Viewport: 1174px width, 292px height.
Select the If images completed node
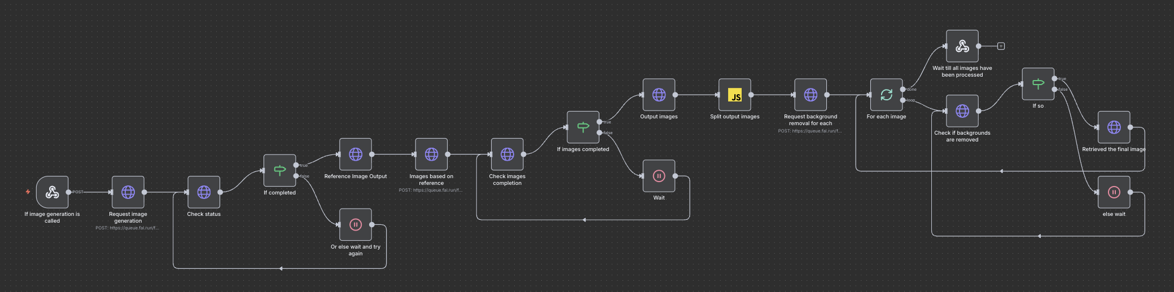coord(583,127)
